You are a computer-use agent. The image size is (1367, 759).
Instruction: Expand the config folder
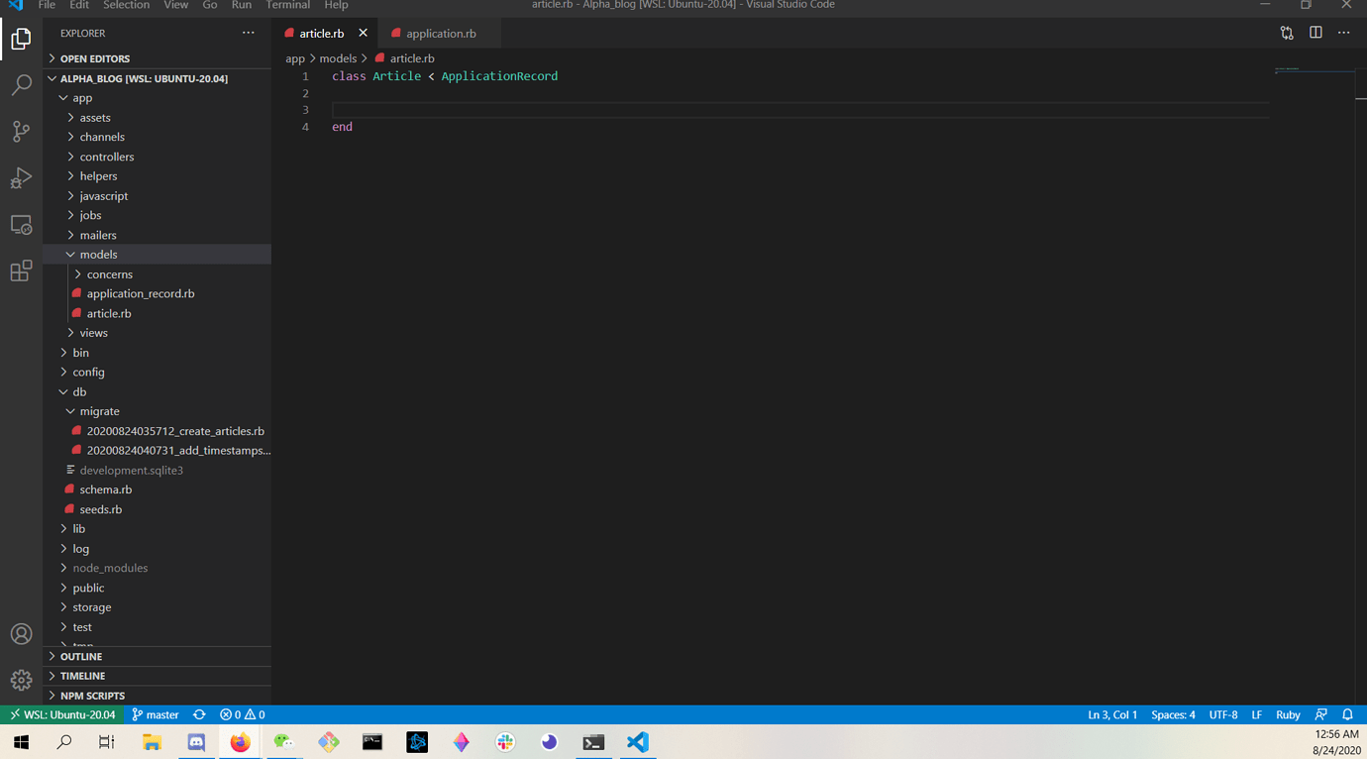88,372
